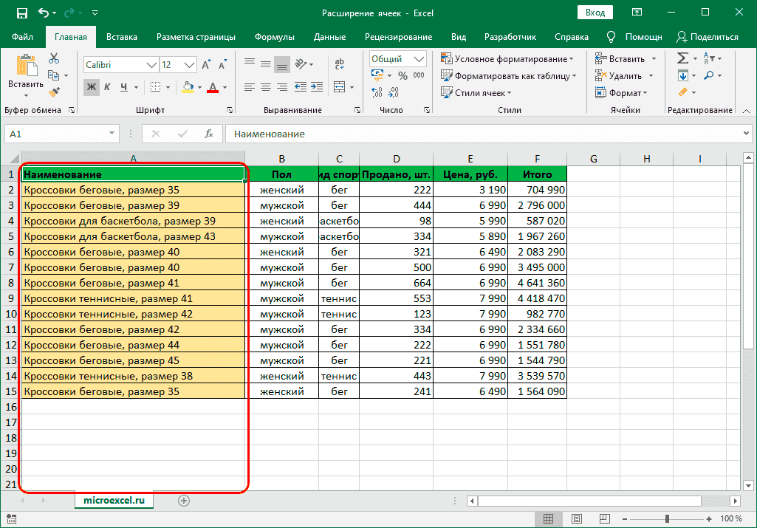
Task: Toggle italic К formatting
Action: [x=108, y=87]
